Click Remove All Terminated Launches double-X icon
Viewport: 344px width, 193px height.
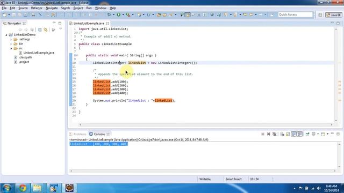(x=274, y=134)
